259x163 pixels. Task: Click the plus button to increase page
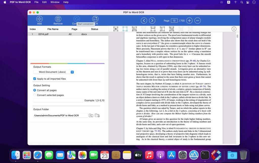[x=189, y=20]
